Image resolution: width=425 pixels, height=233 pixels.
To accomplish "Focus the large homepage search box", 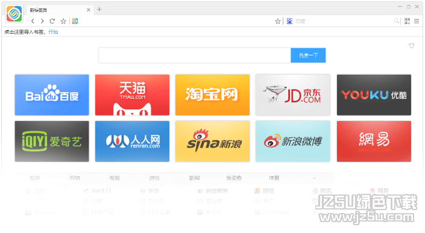I will click(195, 55).
